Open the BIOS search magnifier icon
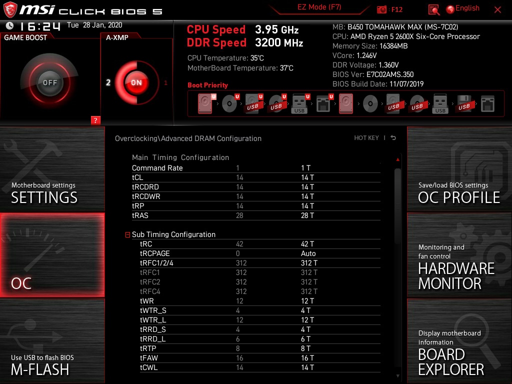 coord(433,10)
